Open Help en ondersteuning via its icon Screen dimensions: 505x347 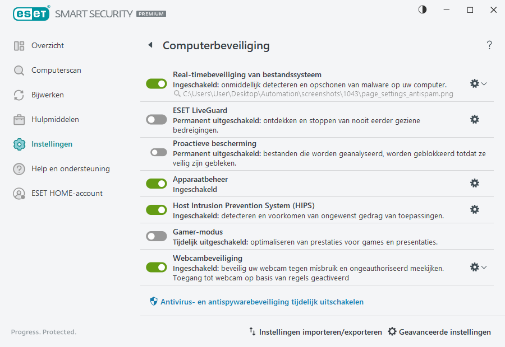(19, 168)
